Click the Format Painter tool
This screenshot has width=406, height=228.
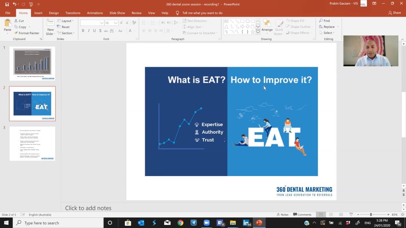click(27, 33)
